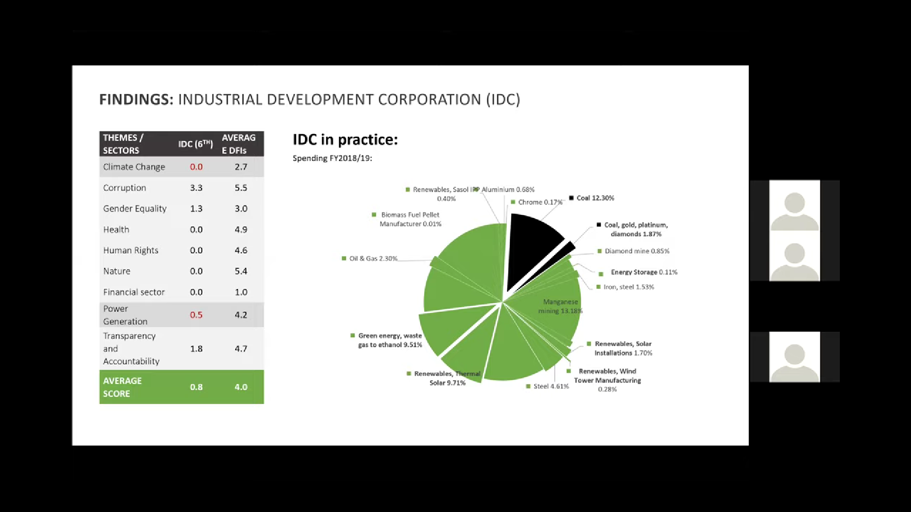
Task: Click the Oil & Gas 2.30% legend marker
Action: [x=344, y=258]
